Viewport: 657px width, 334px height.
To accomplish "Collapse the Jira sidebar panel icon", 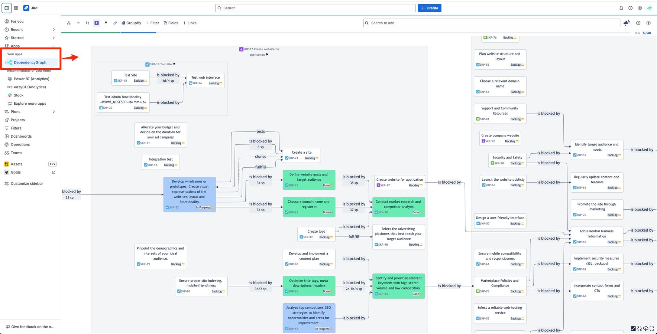I will [x=7, y=8].
